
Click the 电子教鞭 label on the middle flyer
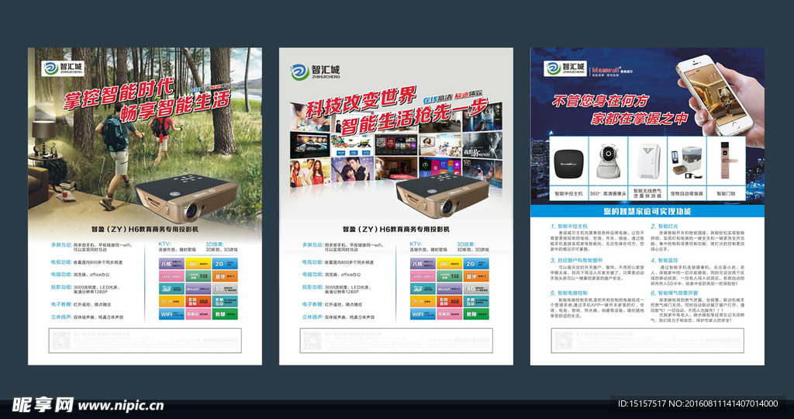tap(313, 304)
